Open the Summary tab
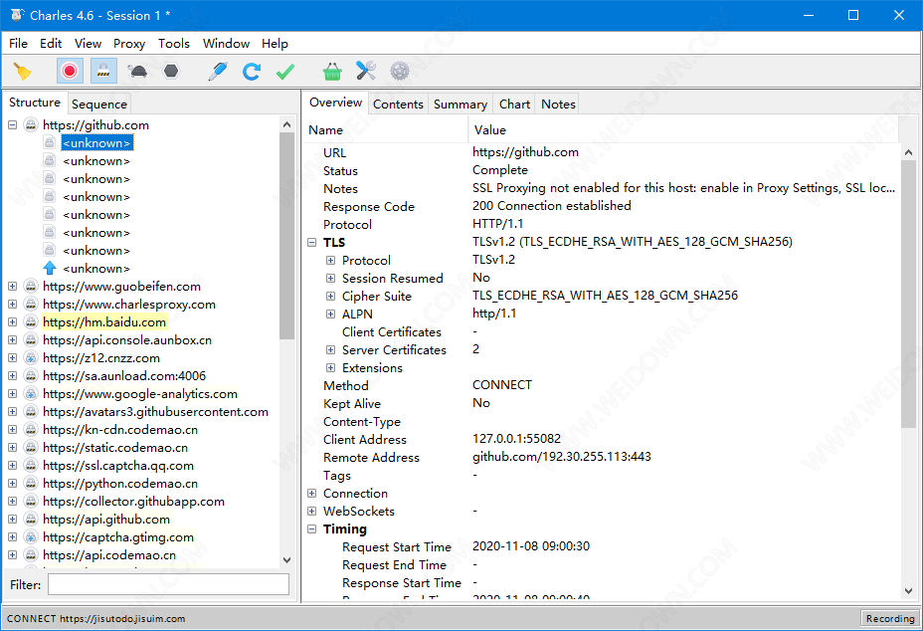This screenshot has width=923, height=631. coord(461,105)
